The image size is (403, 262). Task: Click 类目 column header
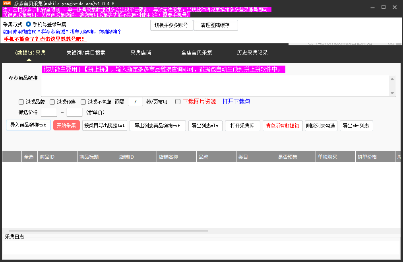pos(256,157)
